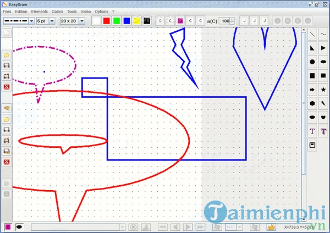Click the new blank document icon
This screenshot has width=330, height=233.
pyautogui.click(x=7, y=33)
